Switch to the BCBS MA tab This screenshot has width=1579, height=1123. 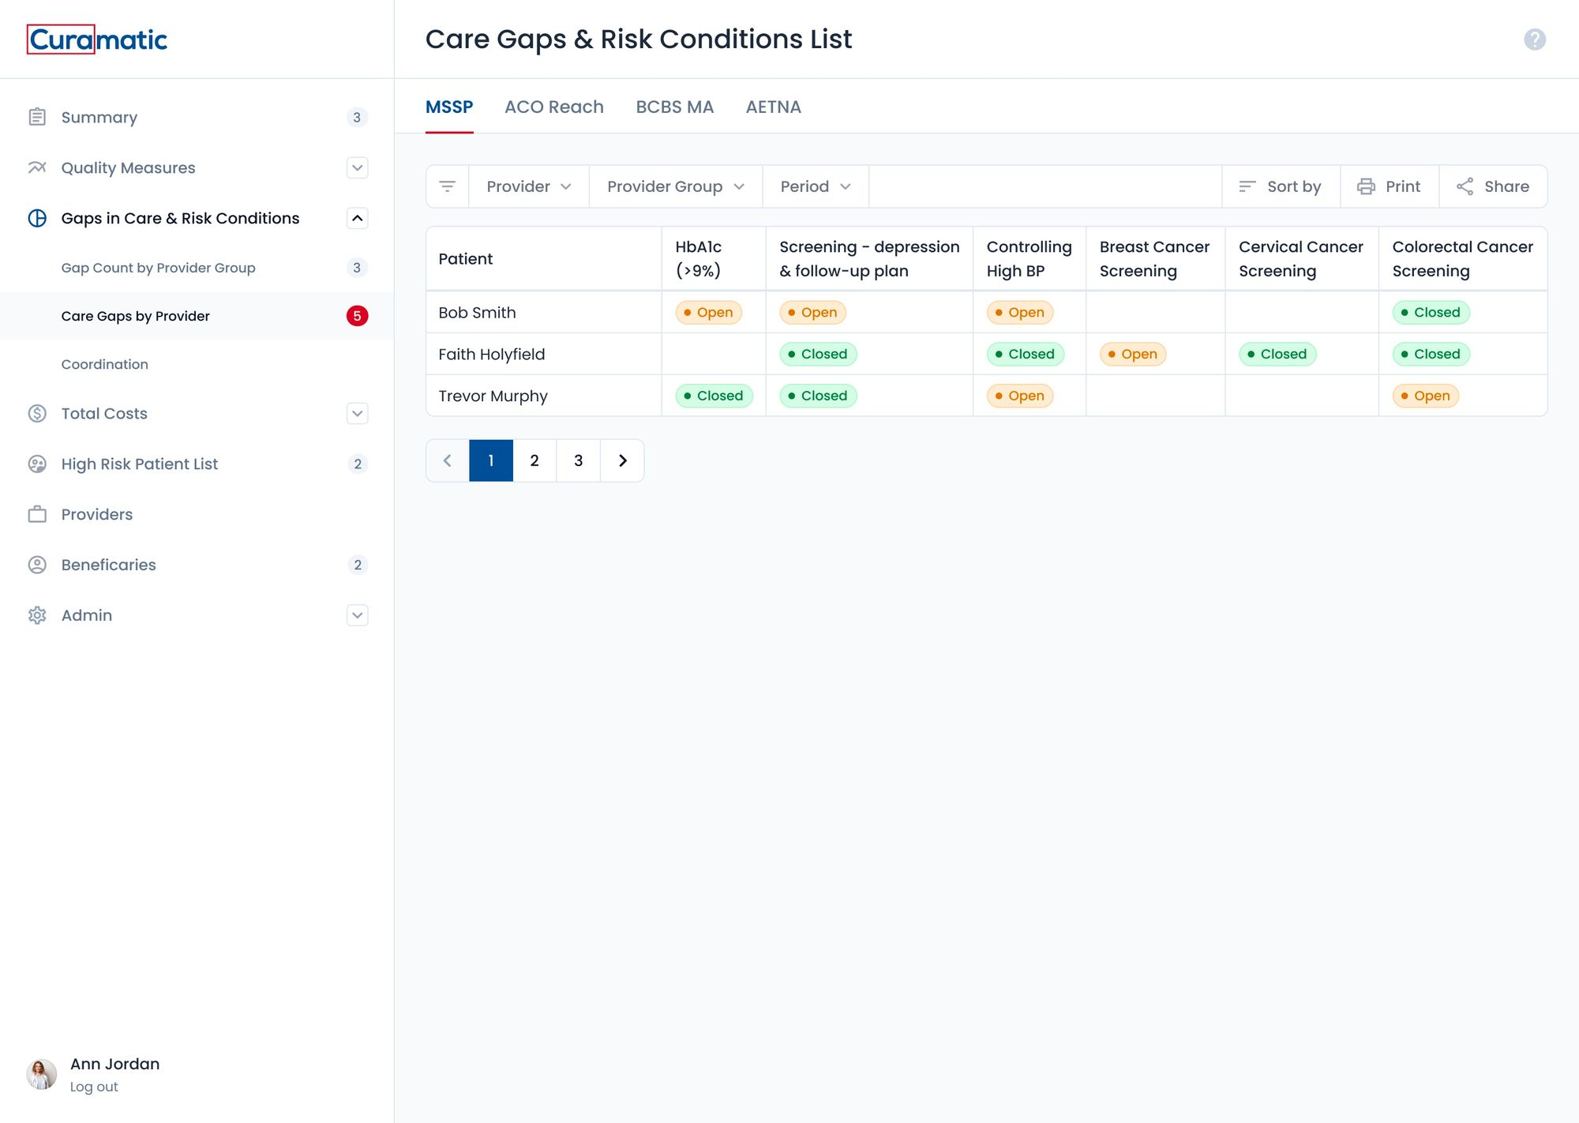(x=674, y=107)
